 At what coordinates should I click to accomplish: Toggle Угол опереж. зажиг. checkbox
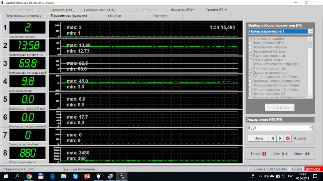(x=250, y=60)
